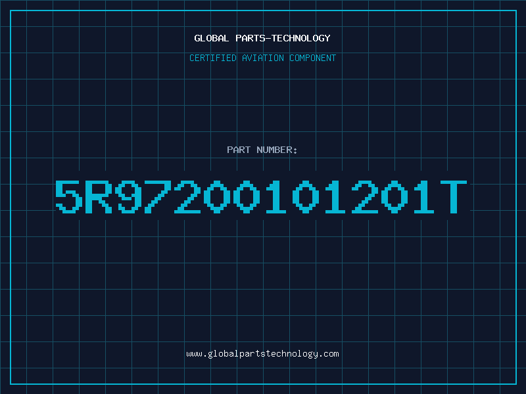Select the PARTS-TECHNOLOGY text in the header
Viewport: 526px width, 394px height.
tap(283, 38)
